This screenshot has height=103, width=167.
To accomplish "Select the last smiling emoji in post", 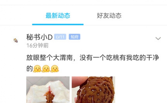I will pos(55,69).
